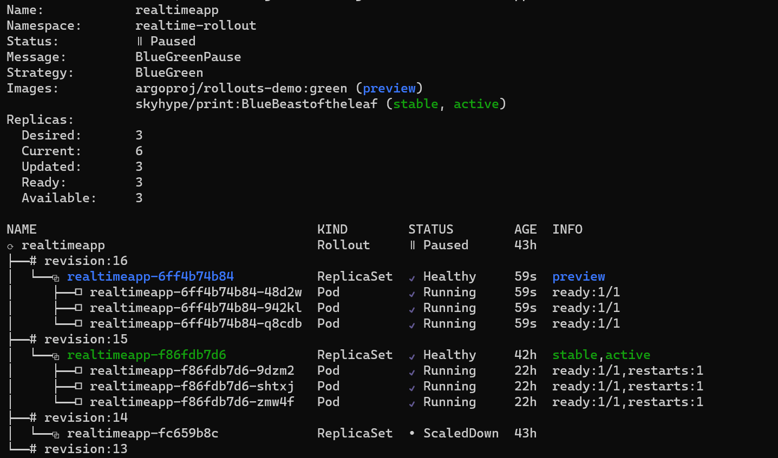
Task: Click the checkmark beside Healthy on revision 16
Action: click(x=411, y=277)
